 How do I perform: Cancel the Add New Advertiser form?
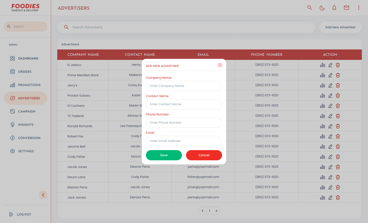coord(204,155)
